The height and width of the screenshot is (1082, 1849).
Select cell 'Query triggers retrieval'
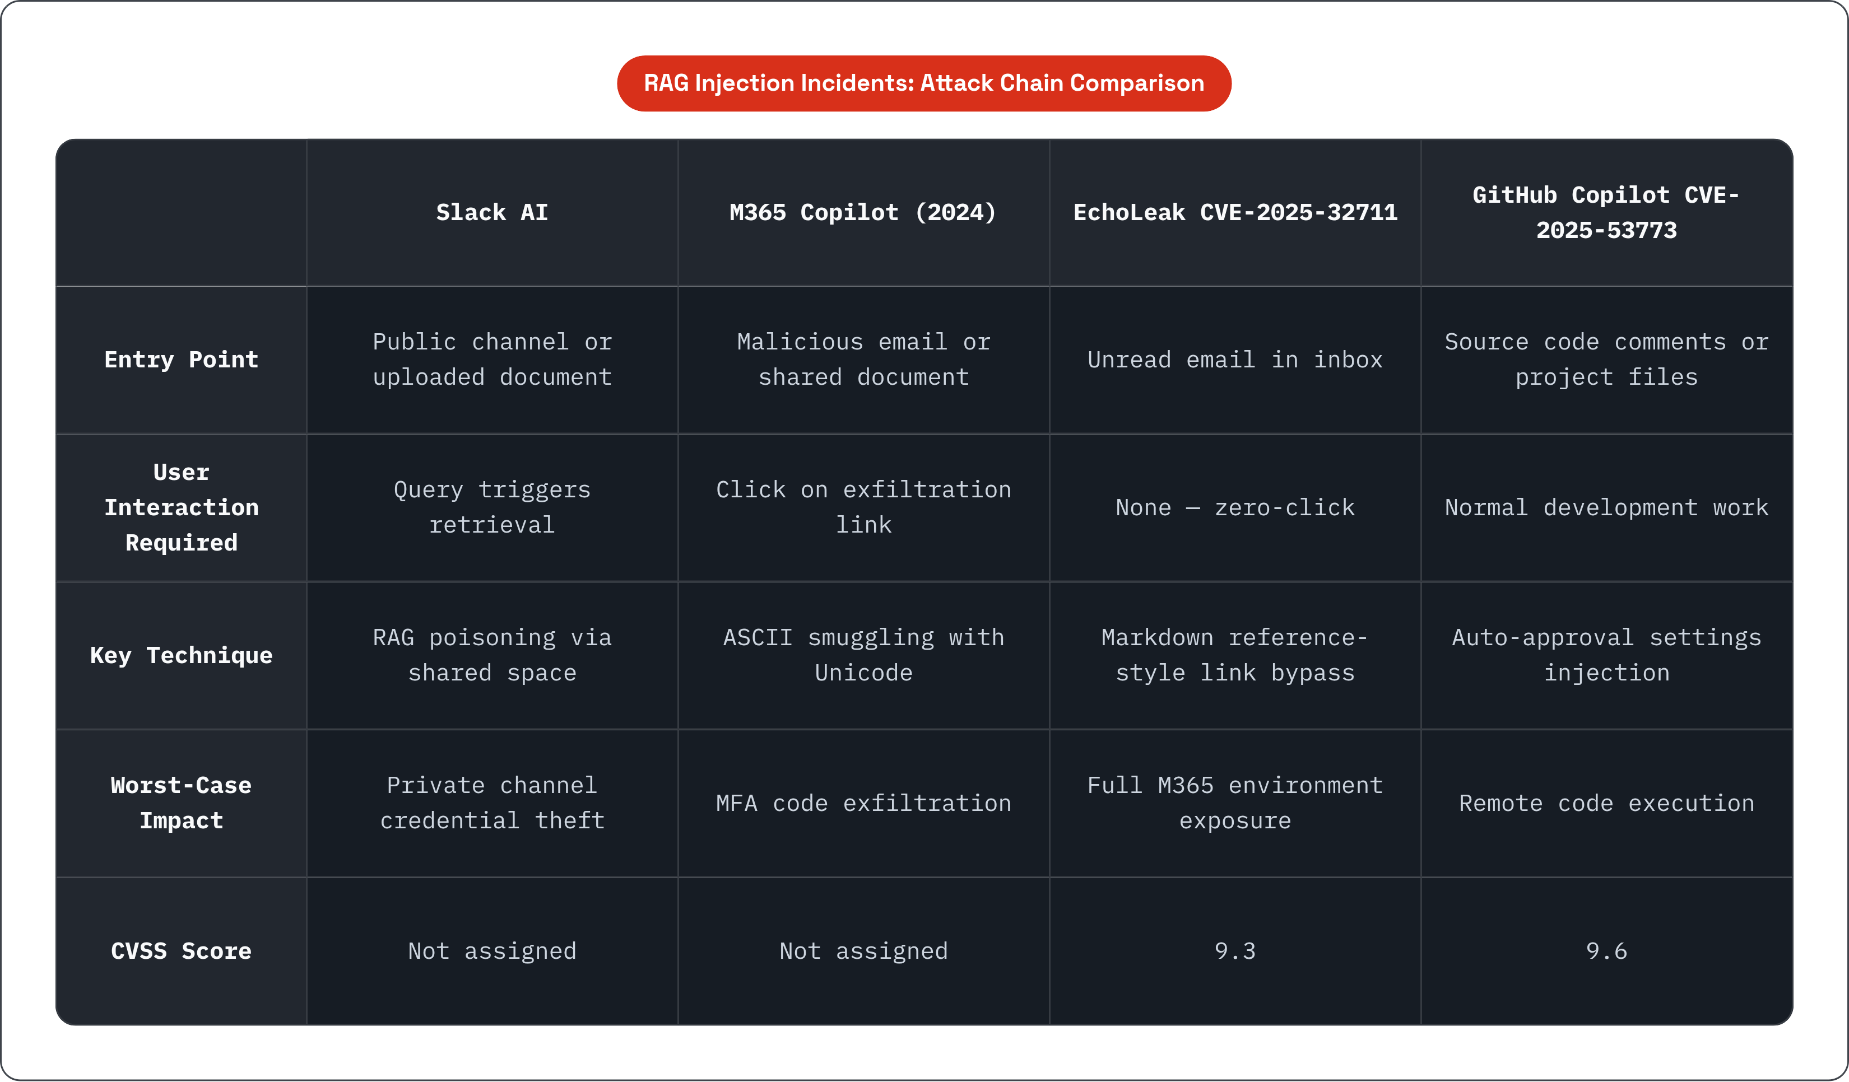tap(493, 507)
